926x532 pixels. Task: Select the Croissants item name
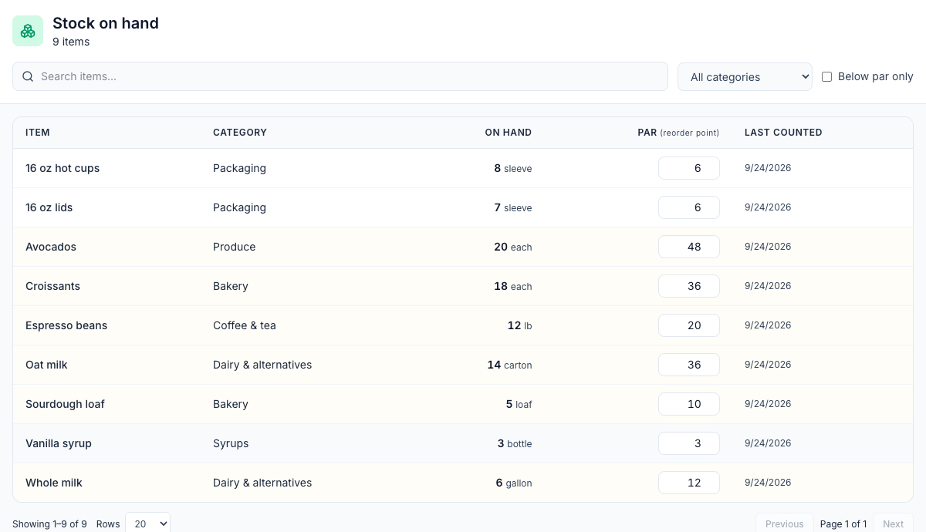(x=52, y=286)
